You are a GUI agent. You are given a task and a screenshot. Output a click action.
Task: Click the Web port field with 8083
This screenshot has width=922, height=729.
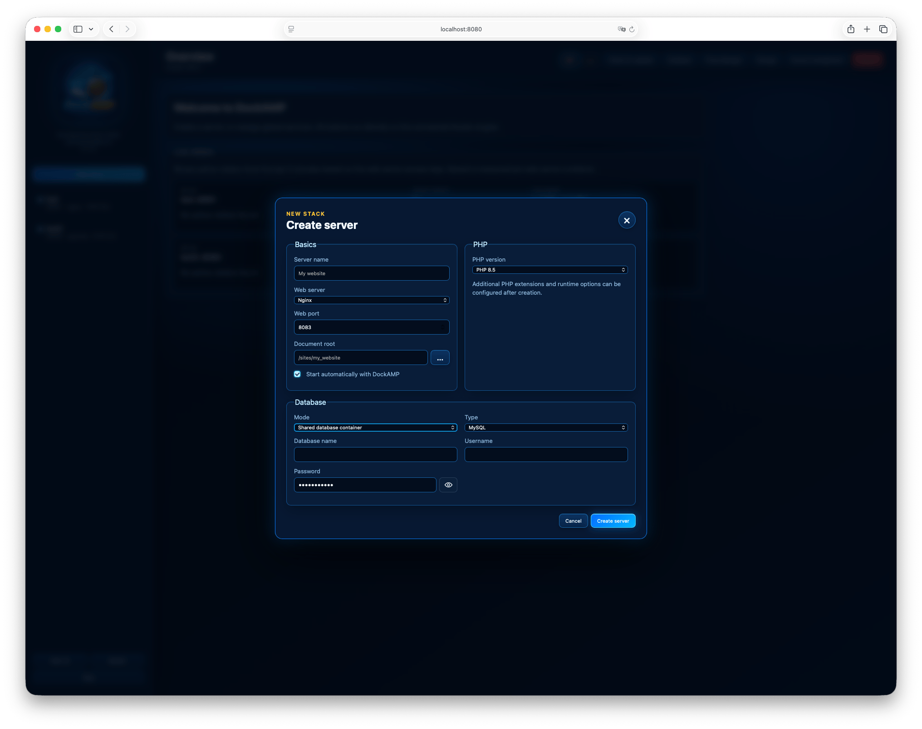(372, 327)
